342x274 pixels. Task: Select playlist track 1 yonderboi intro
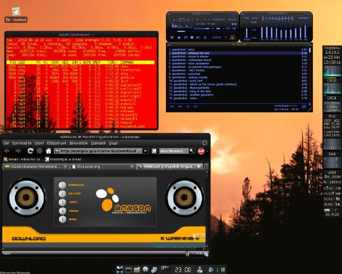point(238,50)
